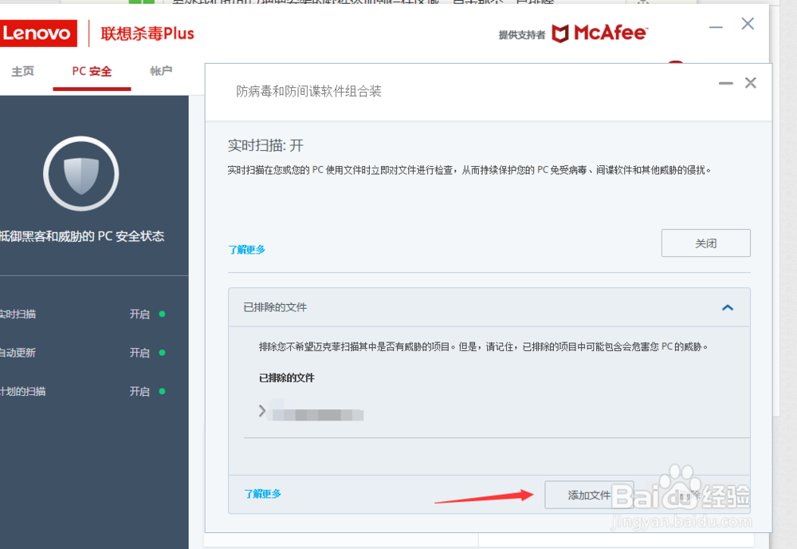
Task: Switch to the 主页 tab
Action: pyautogui.click(x=22, y=70)
